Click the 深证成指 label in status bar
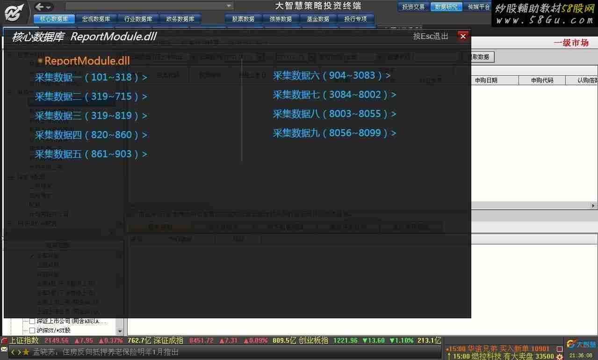Viewport: 598px width, 360px height. [168, 340]
